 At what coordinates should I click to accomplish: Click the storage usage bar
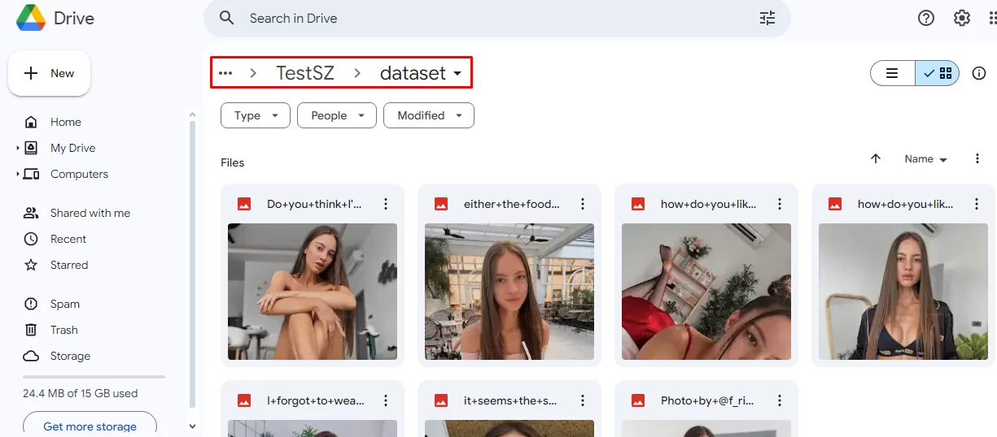point(94,377)
